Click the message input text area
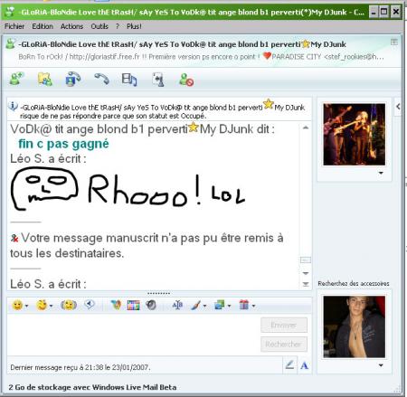407x397 pixels. point(133,335)
